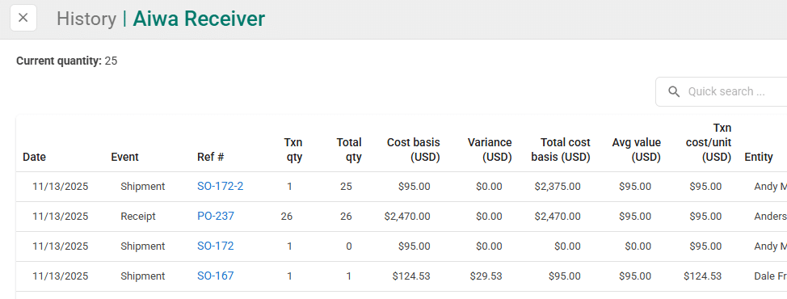Click the Anders entity cell
787x299 pixels.
point(771,217)
